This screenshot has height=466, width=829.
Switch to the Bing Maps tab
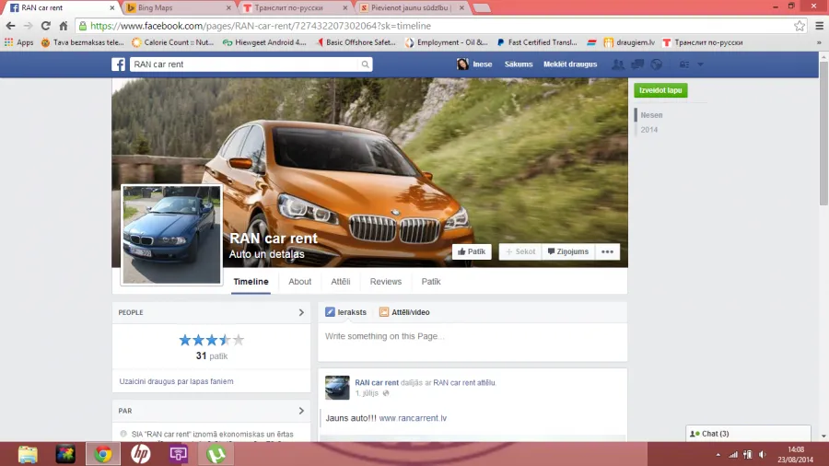[x=178, y=8]
